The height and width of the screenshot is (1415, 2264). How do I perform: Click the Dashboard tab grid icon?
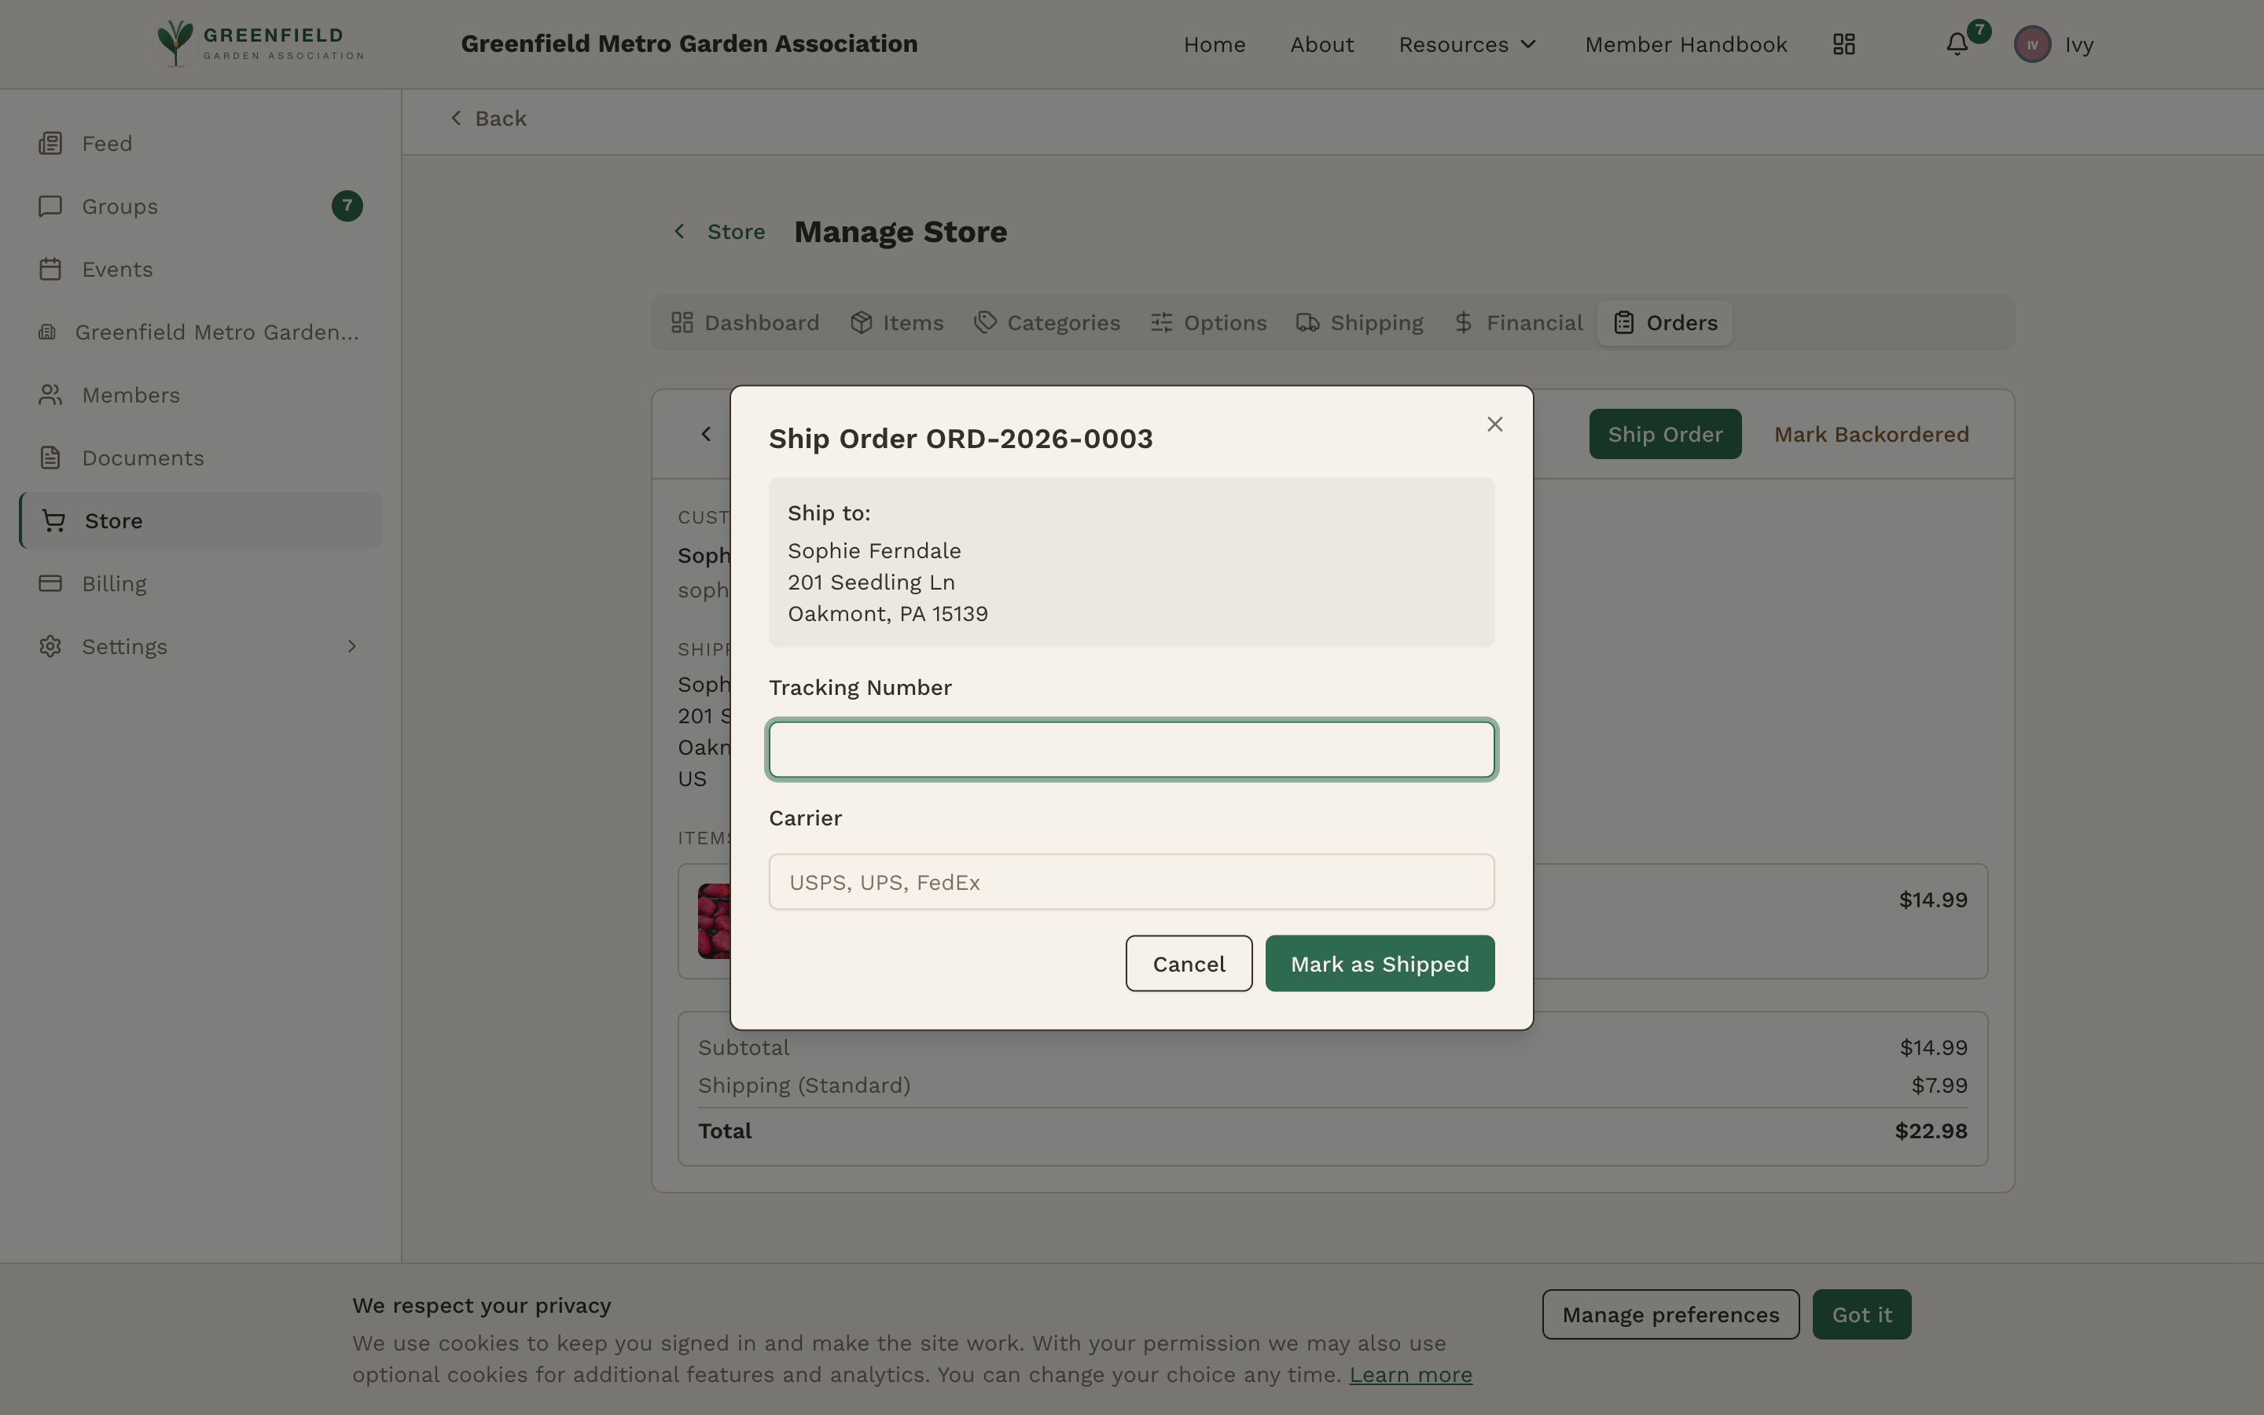coord(682,323)
